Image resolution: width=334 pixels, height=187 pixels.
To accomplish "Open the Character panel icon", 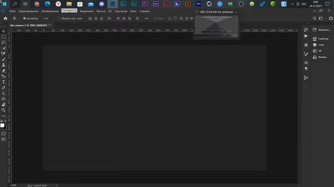I will [306, 63].
